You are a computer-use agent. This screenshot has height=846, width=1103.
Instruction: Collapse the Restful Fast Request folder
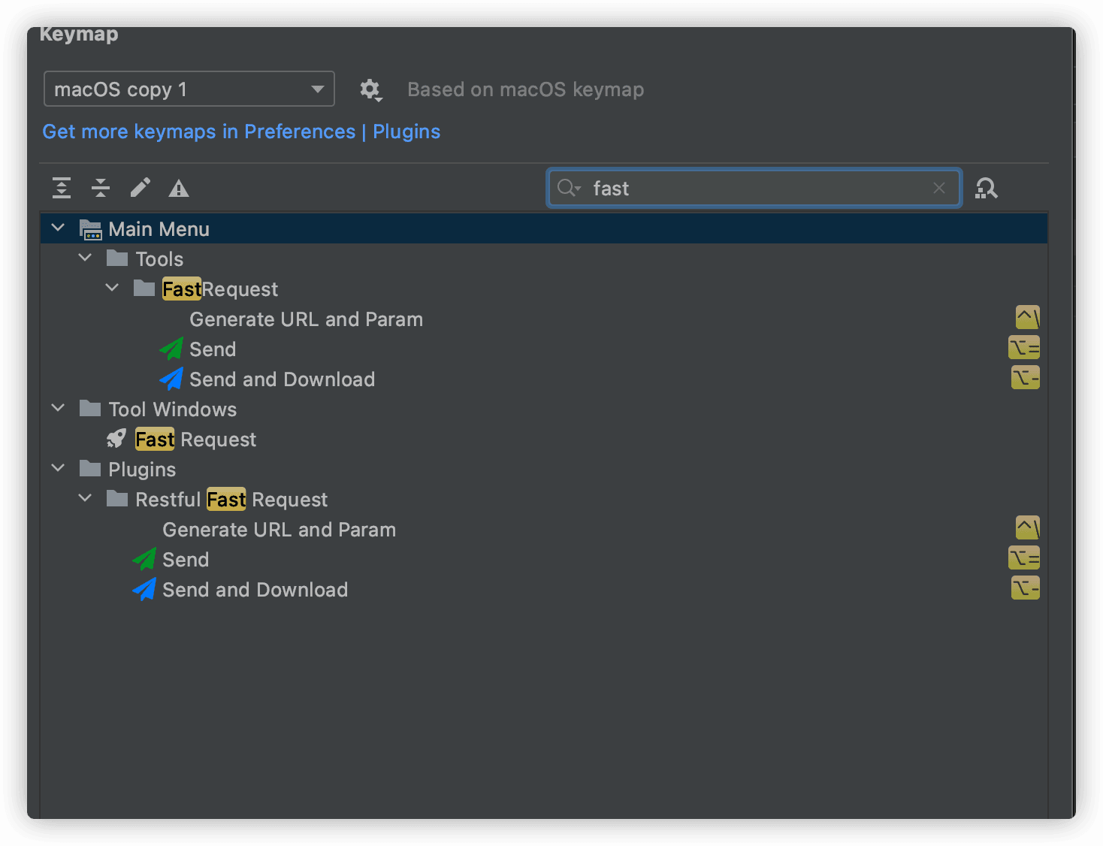(85, 498)
